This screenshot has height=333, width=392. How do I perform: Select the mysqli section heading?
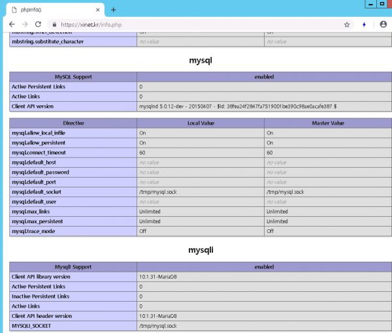tap(201, 250)
